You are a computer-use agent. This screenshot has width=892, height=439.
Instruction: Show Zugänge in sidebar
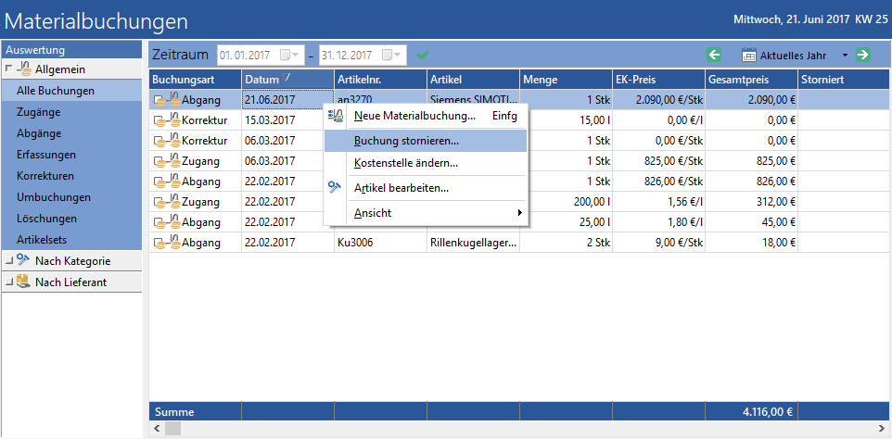(x=71, y=112)
